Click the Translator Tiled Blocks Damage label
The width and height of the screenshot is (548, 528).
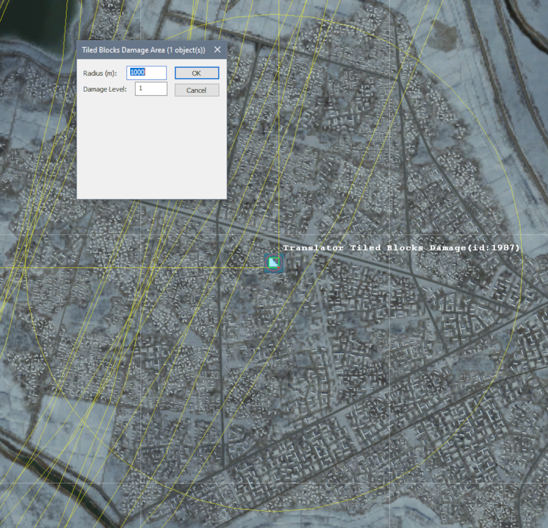coord(401,248)
